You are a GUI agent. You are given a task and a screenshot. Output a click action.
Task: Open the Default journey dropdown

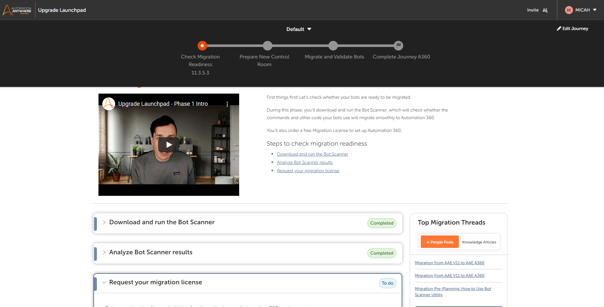299,29
